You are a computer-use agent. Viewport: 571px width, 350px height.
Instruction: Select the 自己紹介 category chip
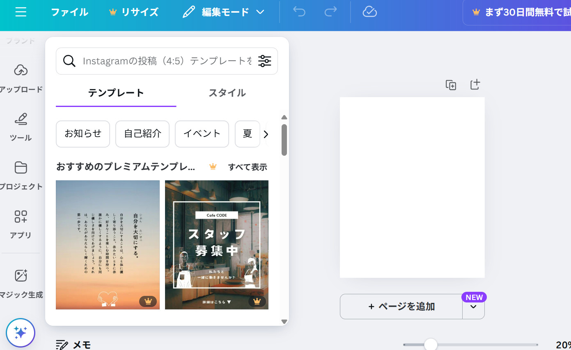(142, 134)
